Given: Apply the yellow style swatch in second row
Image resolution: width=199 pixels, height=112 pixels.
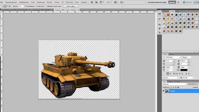Looking at the screenshot, I should [168, 19].
